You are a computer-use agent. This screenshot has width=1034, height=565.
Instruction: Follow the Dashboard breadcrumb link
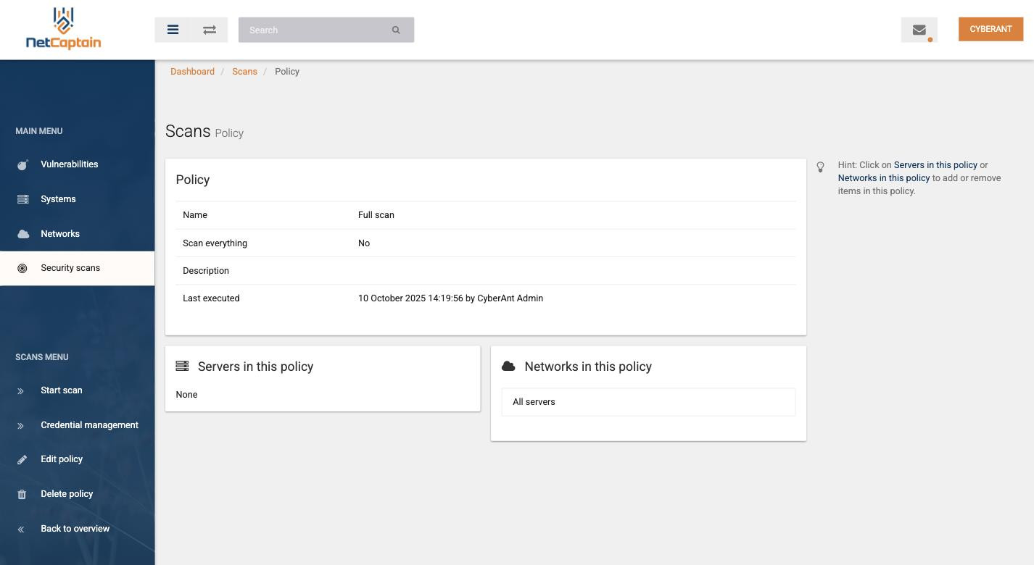coord(192,72)
